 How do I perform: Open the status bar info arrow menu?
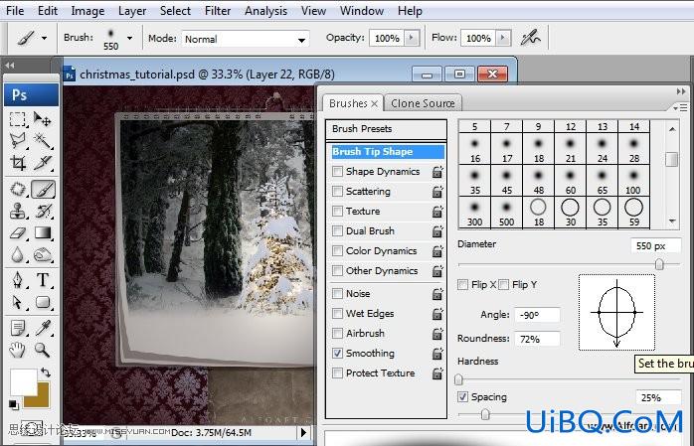(303, 432)
